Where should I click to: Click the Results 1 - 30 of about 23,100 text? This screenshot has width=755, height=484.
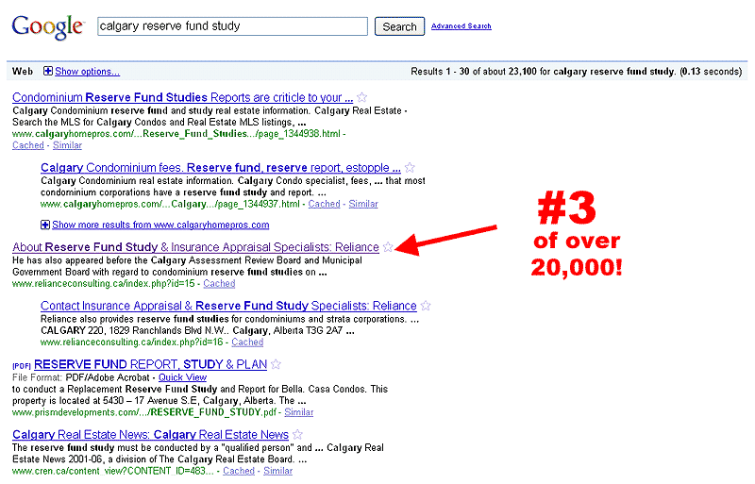[474, 72]
